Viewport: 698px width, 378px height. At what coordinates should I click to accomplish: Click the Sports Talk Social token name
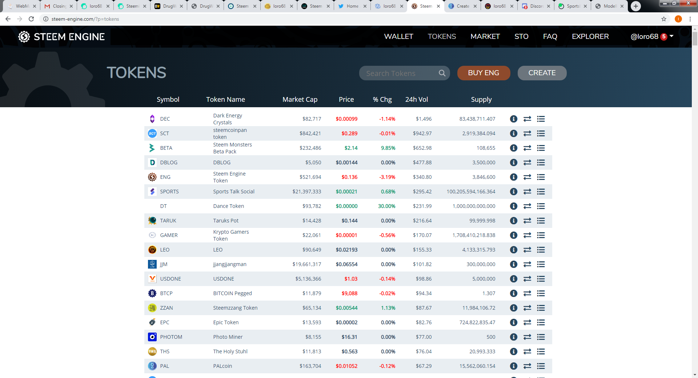[234, 192]
